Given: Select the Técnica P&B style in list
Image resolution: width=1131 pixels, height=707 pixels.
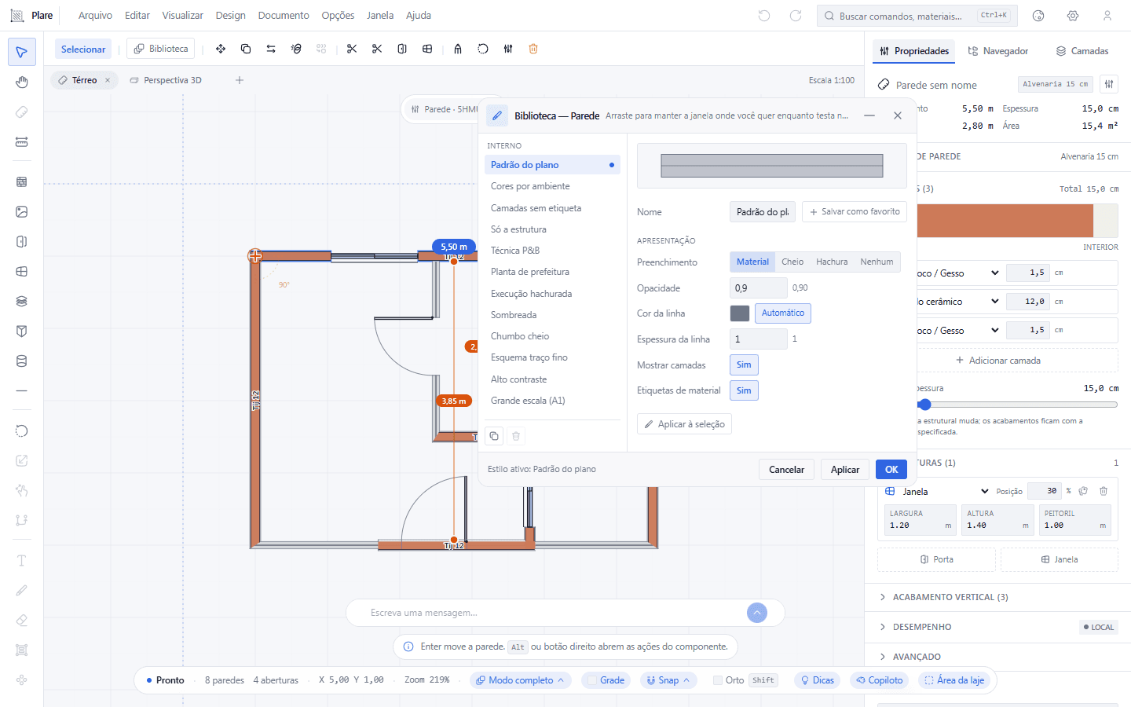Looking at the screenshot, I should 552,251.
